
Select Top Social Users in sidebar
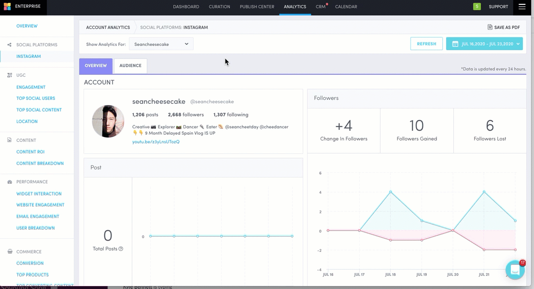pyautogui.click(x=36, y=98)
